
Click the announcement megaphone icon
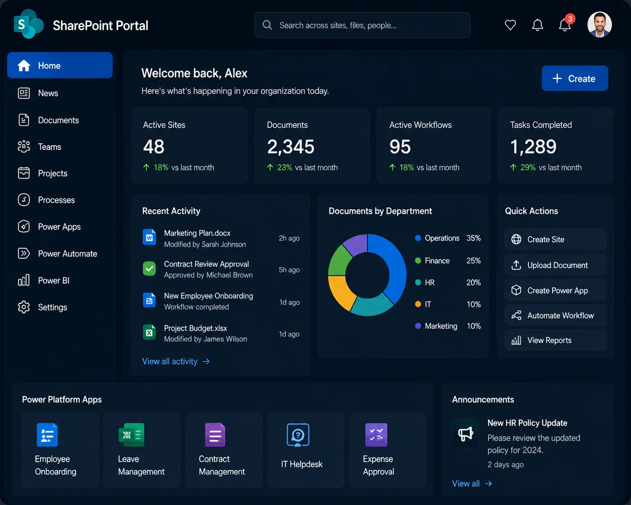coord(466,433)
